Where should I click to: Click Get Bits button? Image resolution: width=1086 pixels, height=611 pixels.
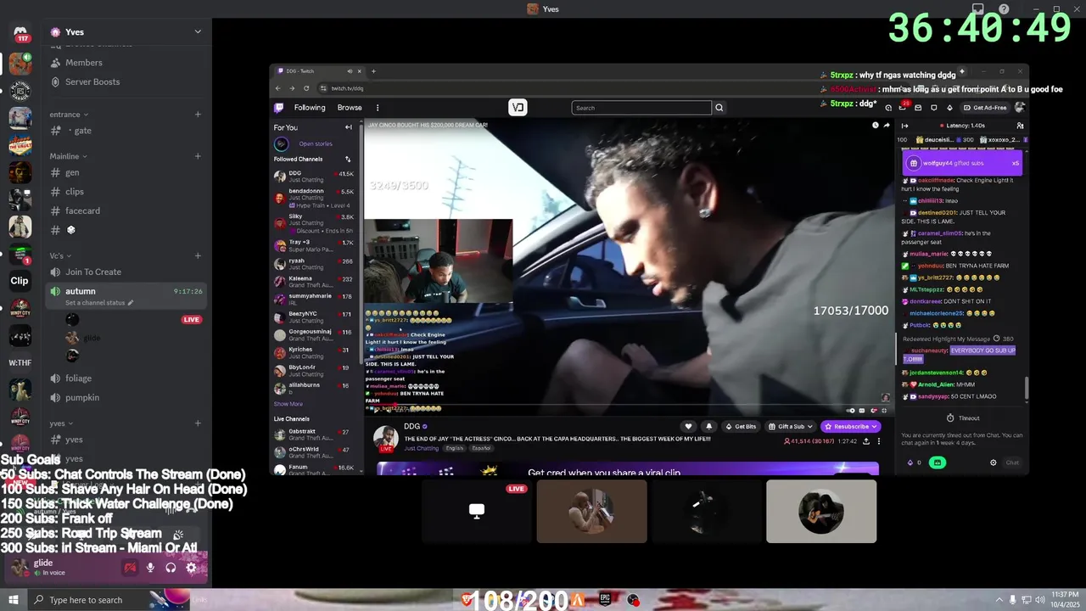tap(741, 426)
